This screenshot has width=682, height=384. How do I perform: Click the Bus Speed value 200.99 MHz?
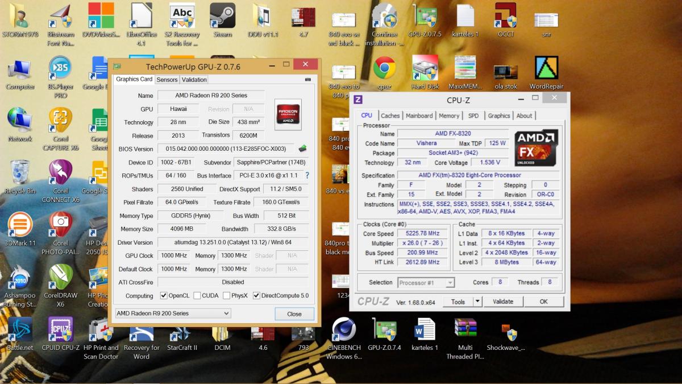coord(423,253)
